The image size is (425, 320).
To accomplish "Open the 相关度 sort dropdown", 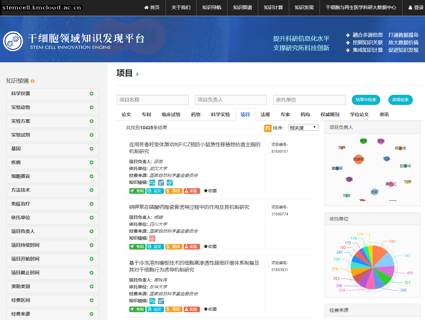I will 303,127.
